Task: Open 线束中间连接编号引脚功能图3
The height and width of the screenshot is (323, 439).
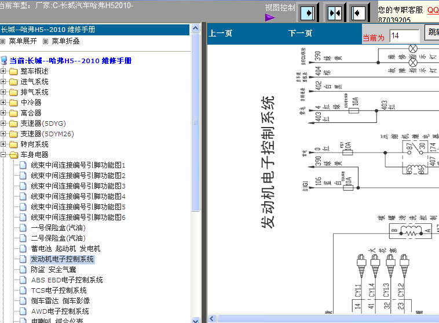Action: tap(78, 186)
